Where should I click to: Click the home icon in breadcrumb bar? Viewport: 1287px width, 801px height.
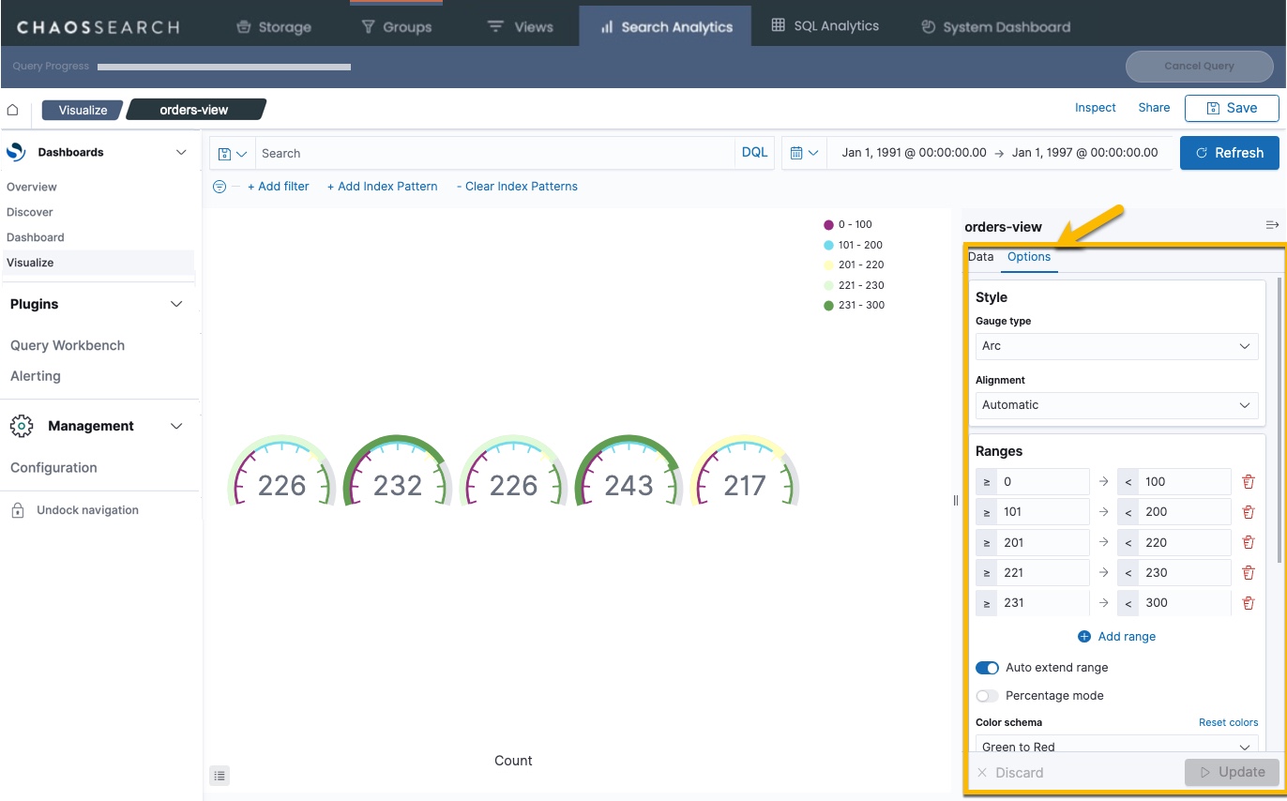coord(12,110)
